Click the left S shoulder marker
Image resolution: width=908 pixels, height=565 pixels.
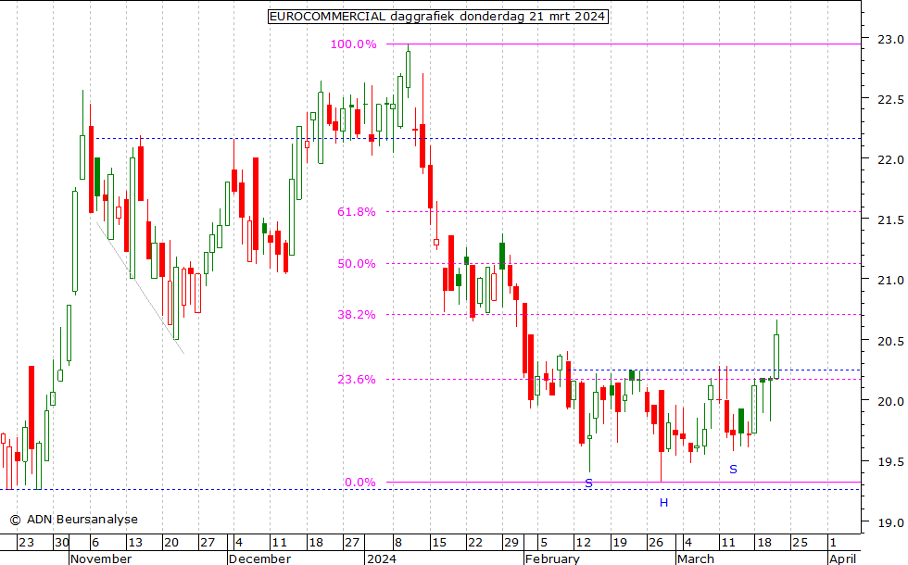point(589,483)
